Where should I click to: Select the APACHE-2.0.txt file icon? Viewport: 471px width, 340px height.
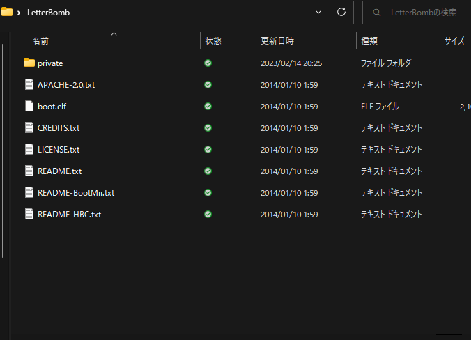tap(29, 84)
